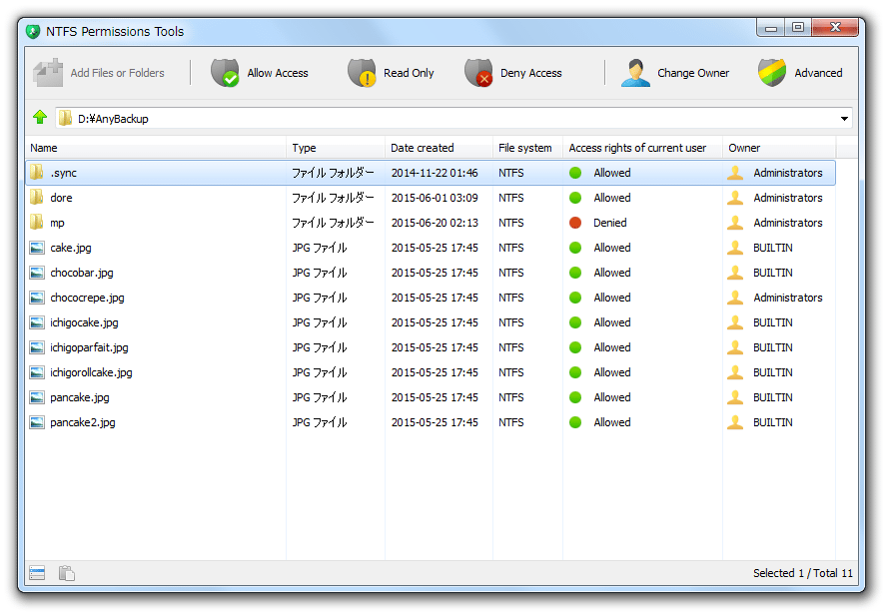The height and width of the screenshot is (615, 887).
Task: Click ichigocake.jpg image file icon
Action: 37,322
